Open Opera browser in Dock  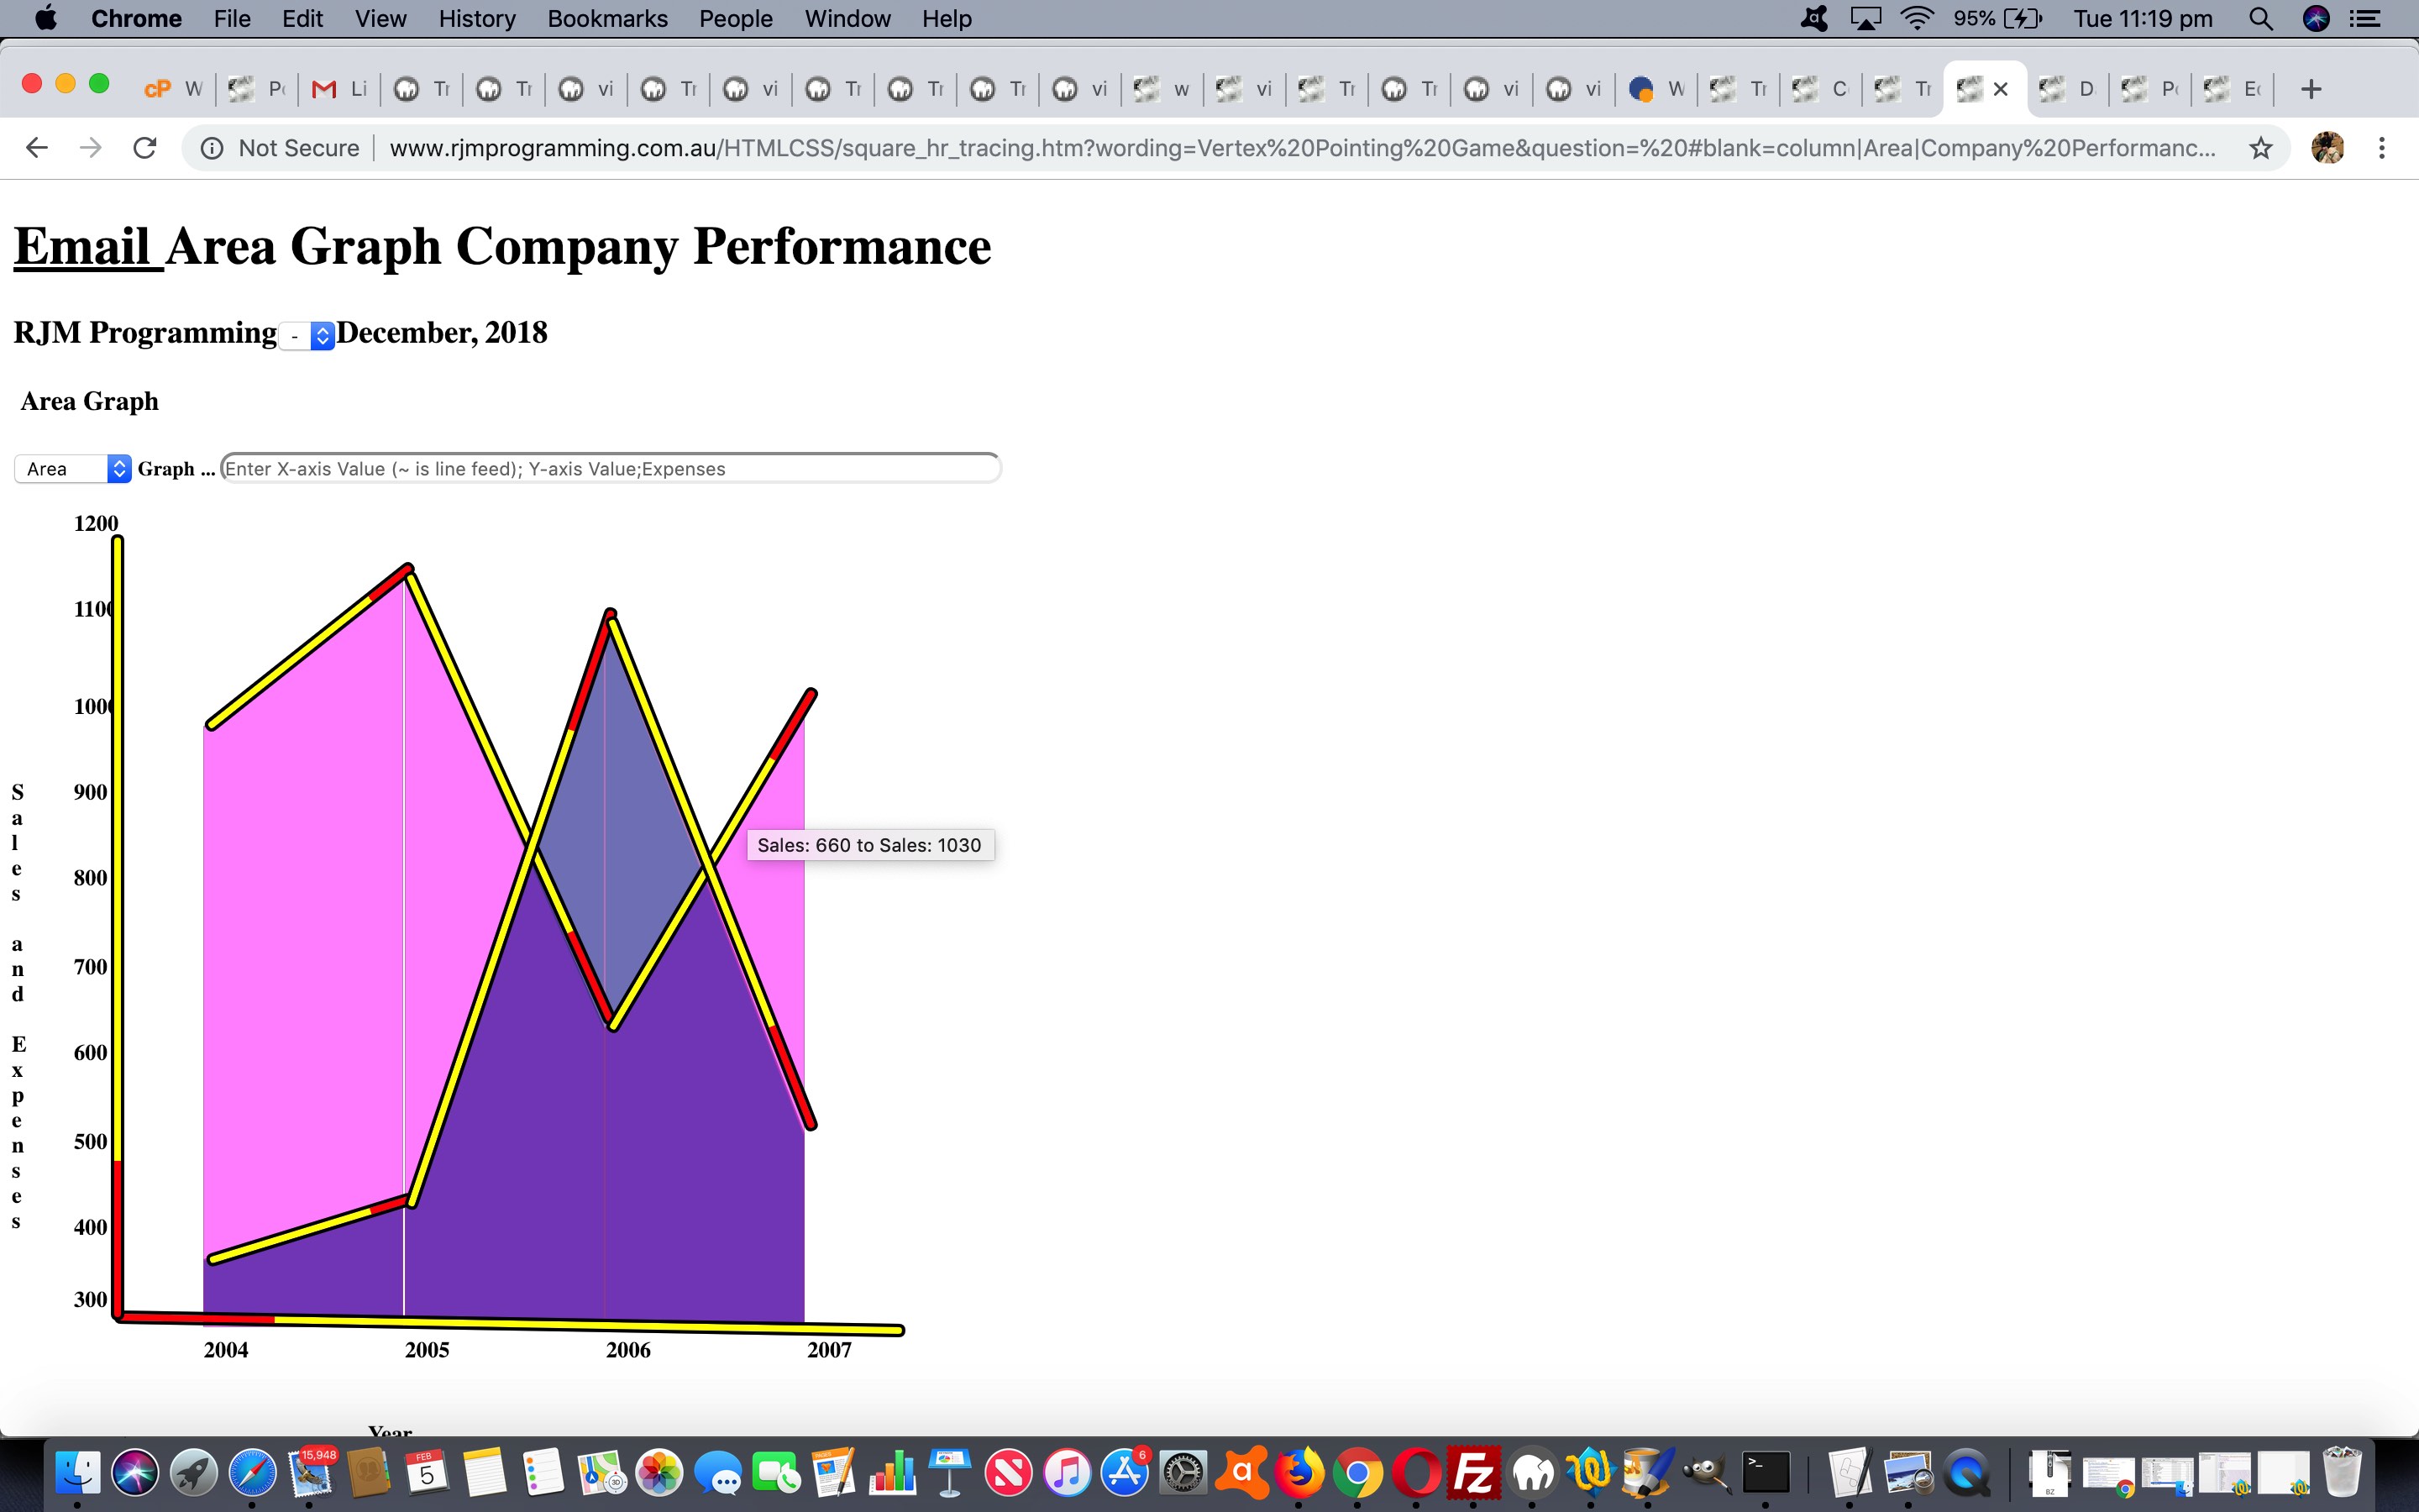(x=1415, y=1472)
